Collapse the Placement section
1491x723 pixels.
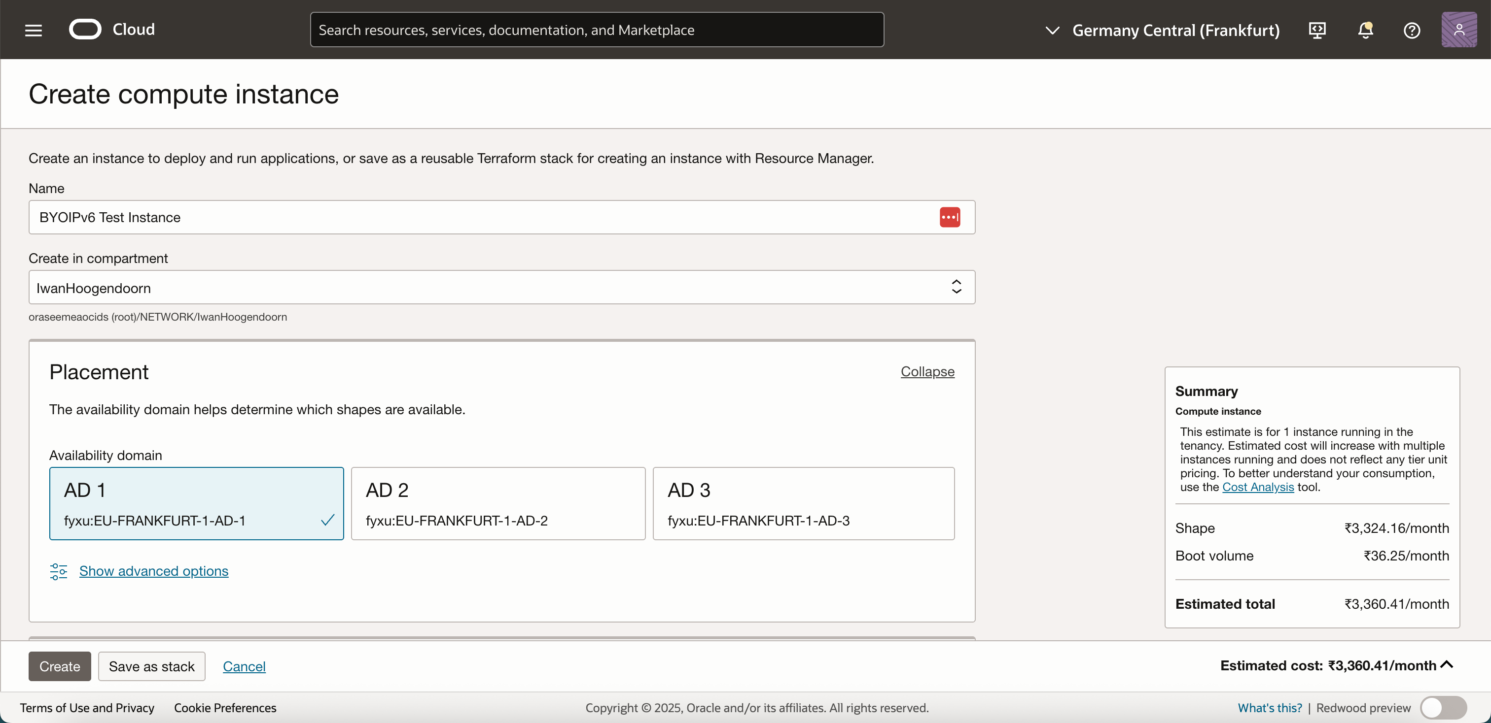click(926, 372)
